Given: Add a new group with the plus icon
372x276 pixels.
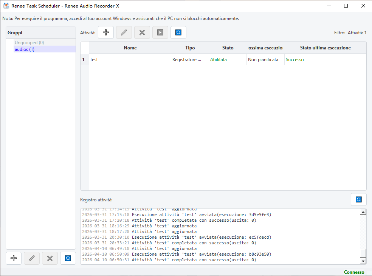Looking at the screenshot, I should (x=14, y=258).
